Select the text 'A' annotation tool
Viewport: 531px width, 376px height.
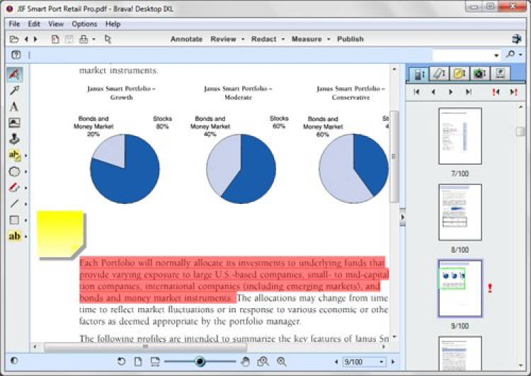[x=14, y=107]
